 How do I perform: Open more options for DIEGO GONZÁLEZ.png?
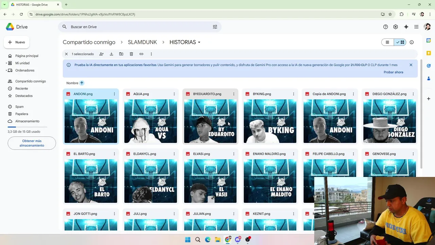(413, 94)
